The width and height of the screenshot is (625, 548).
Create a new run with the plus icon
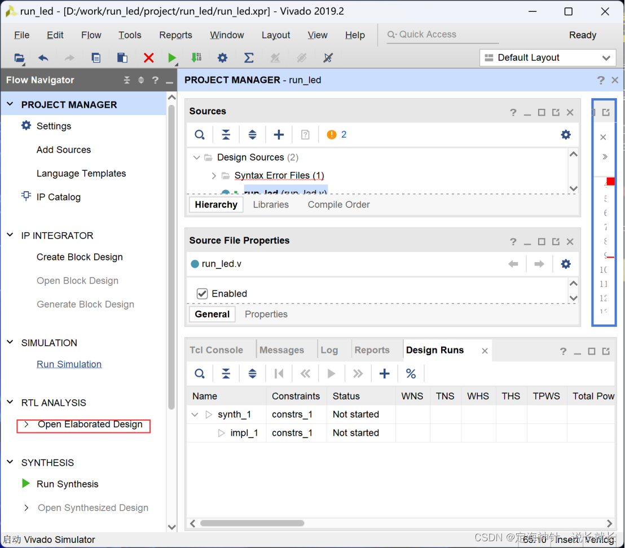pos(384,374)
